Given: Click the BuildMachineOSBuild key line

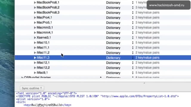Looking at the screenshot, I should [x=47, y=105].
